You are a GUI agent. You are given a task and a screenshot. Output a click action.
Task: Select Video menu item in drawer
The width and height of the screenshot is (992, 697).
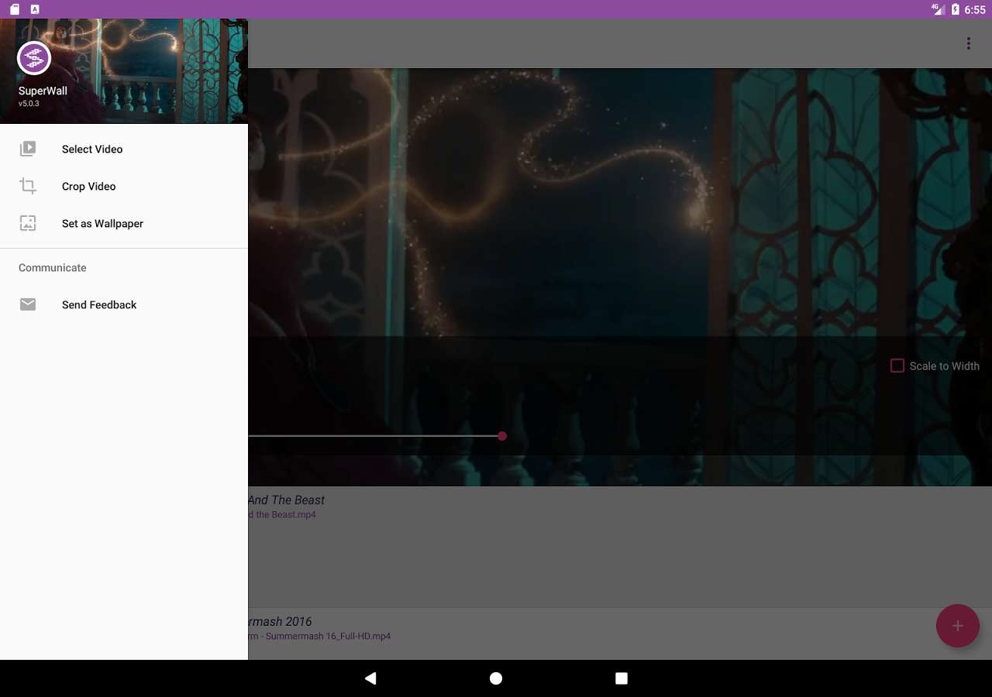coord(92,149)
